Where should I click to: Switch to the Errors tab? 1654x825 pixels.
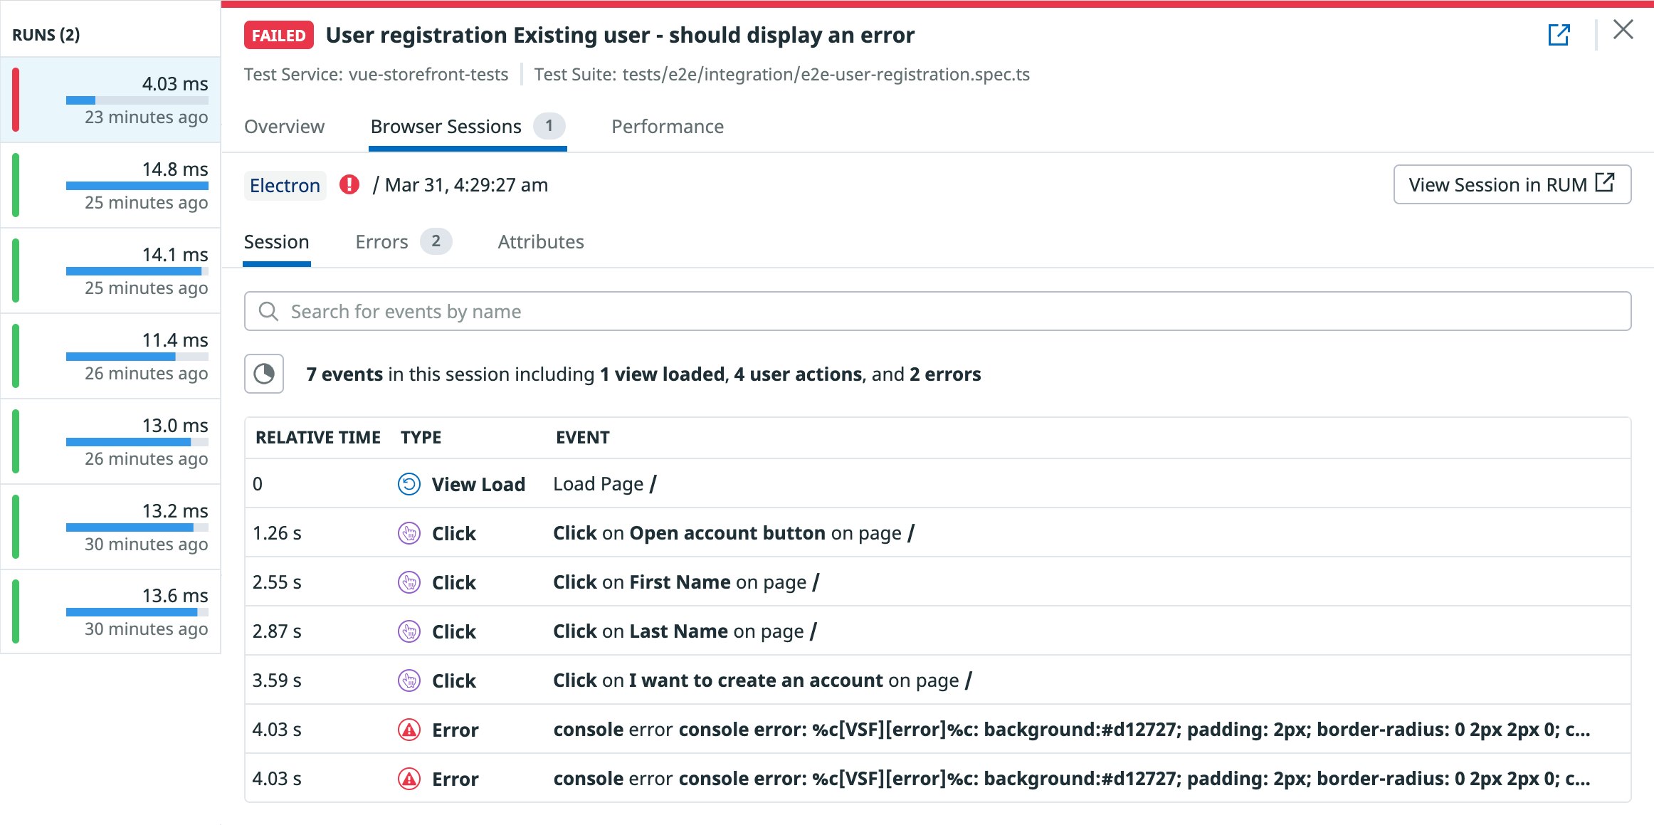(x=381, y=241)
